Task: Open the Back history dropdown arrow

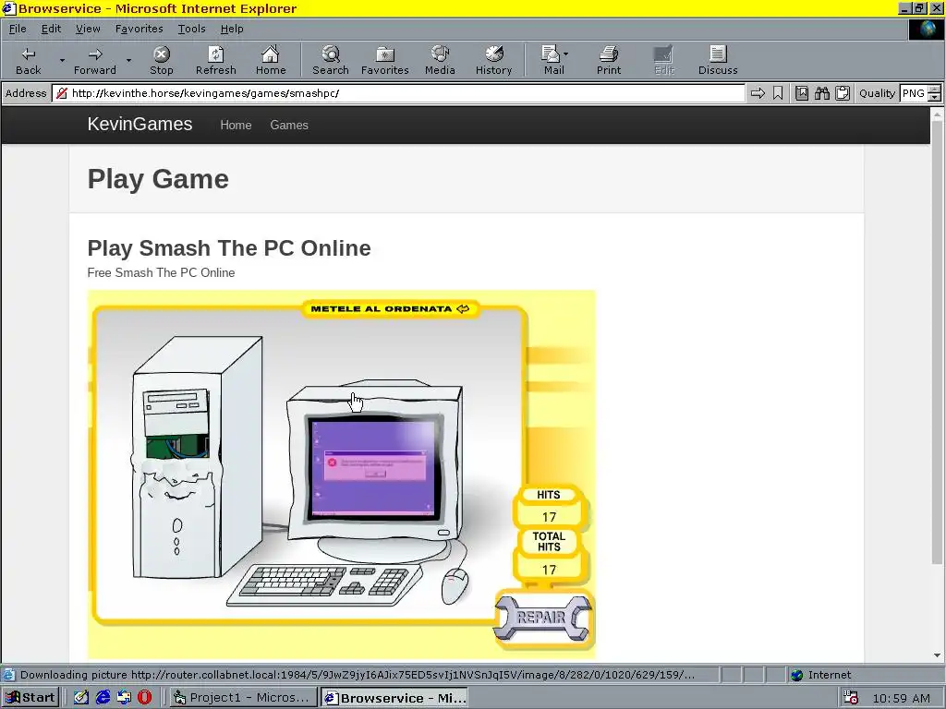Action: coord(62,60)
